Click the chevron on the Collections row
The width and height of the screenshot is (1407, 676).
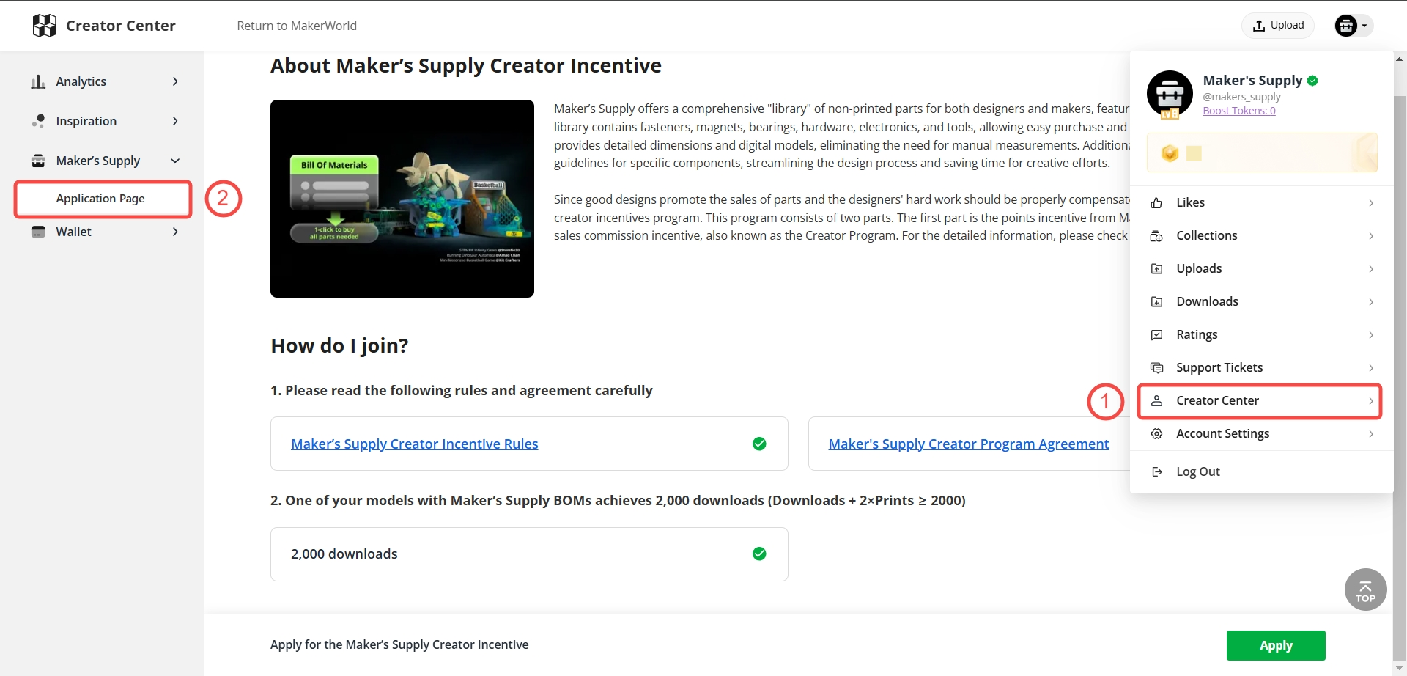coord(1370,236)
